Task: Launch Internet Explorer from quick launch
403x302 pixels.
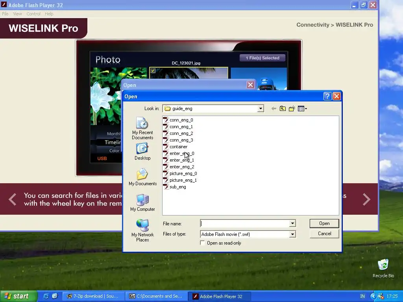Action: (x=46, y=296)
